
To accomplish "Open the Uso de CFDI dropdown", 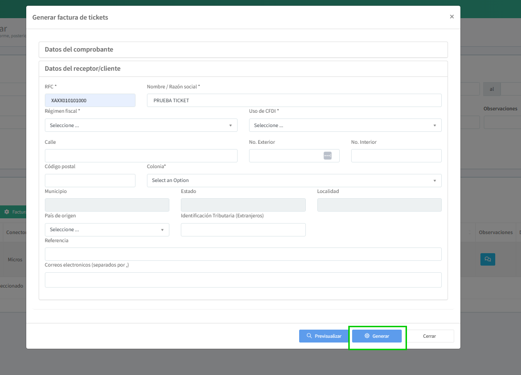I will tap(345, 126).
